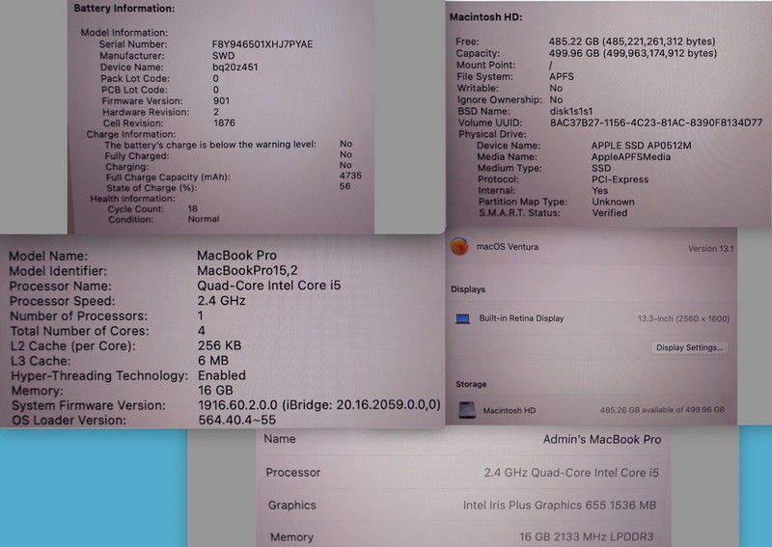Click the Macintosh HD drive icon
Viewport: 772px width, 547px height.
coord(467,410)
